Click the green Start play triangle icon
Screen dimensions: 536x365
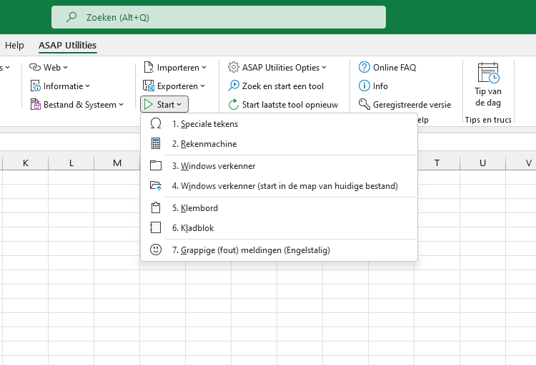point(148,104)
